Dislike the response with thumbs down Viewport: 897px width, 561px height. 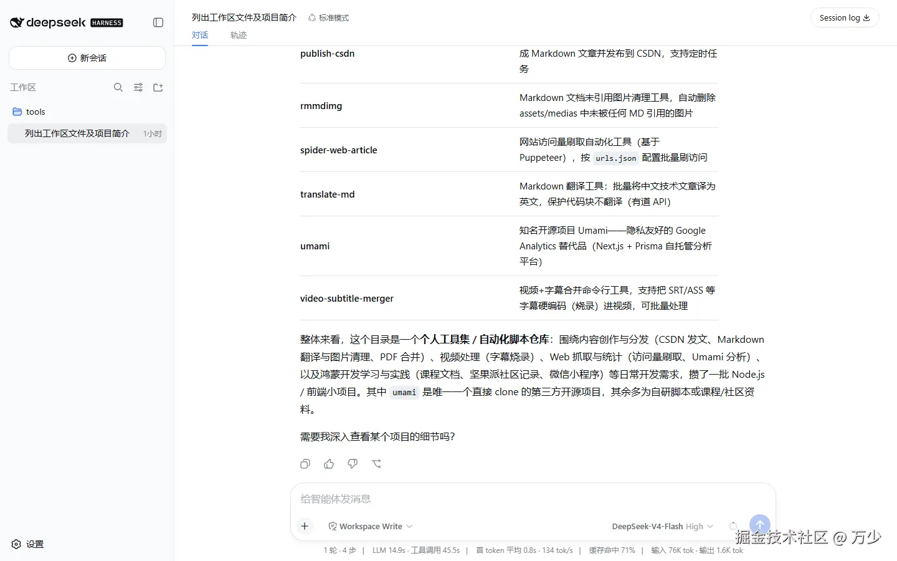(x=353, y=464)
